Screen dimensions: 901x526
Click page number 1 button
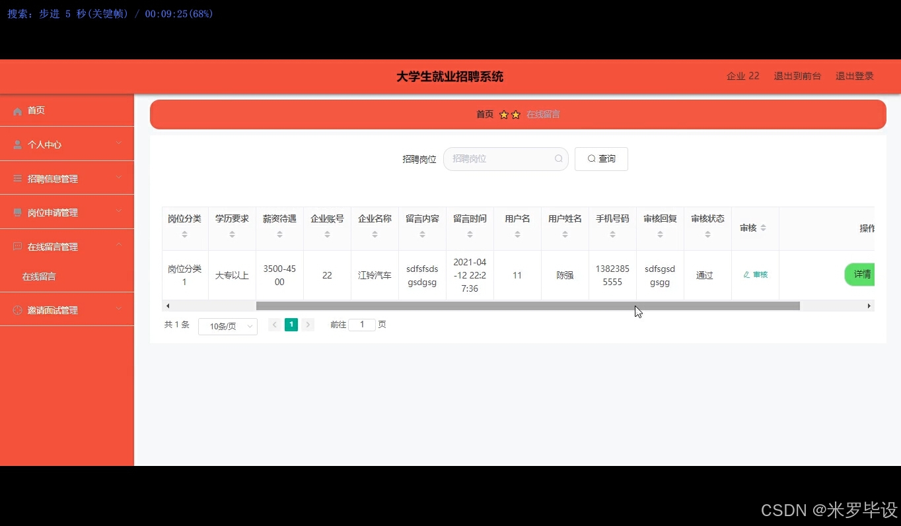(291, 325)
